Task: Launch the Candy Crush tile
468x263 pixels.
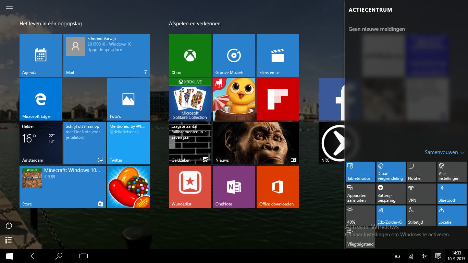Action: point(128,187)
